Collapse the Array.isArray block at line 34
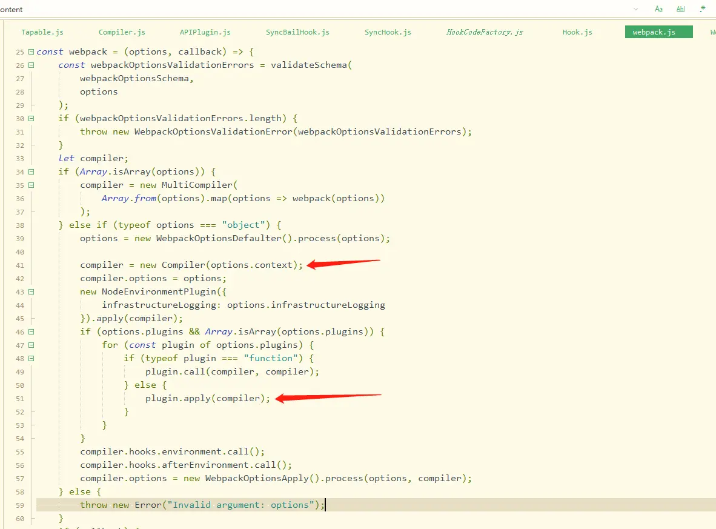Image resolution: width=716 pixels, height=529 pixels. [31, 171]
